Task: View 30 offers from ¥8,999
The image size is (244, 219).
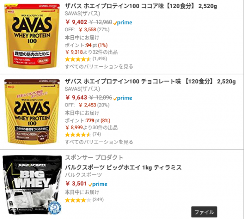Action: pos(91,128)
